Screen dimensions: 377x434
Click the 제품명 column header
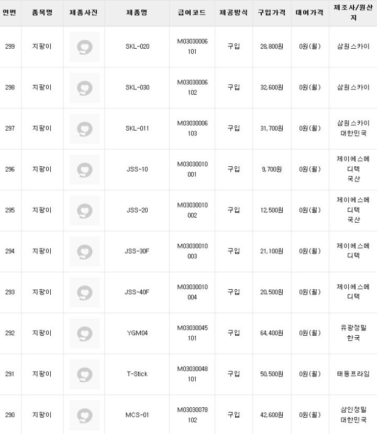pyautogui.click(x=137, y=12)
